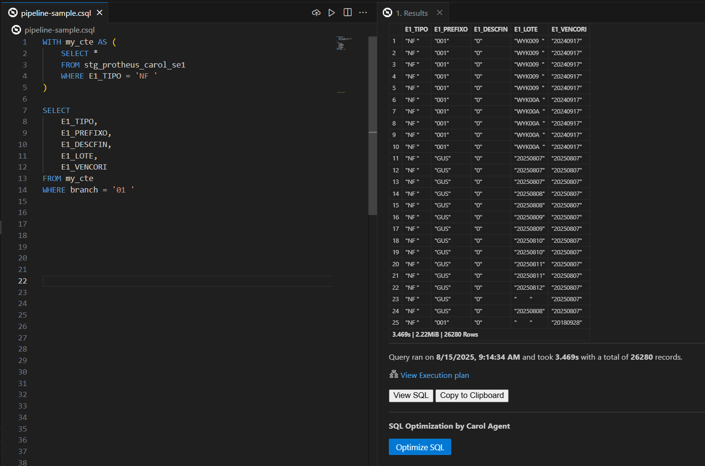The image size is (705, 466).
Task: Click the pipeline-sample.csql breadcrumb
Action: [x=59, y=30]
